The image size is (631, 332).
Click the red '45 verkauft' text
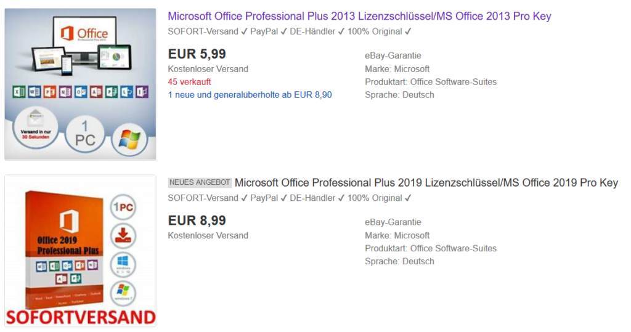click(188, 82)
